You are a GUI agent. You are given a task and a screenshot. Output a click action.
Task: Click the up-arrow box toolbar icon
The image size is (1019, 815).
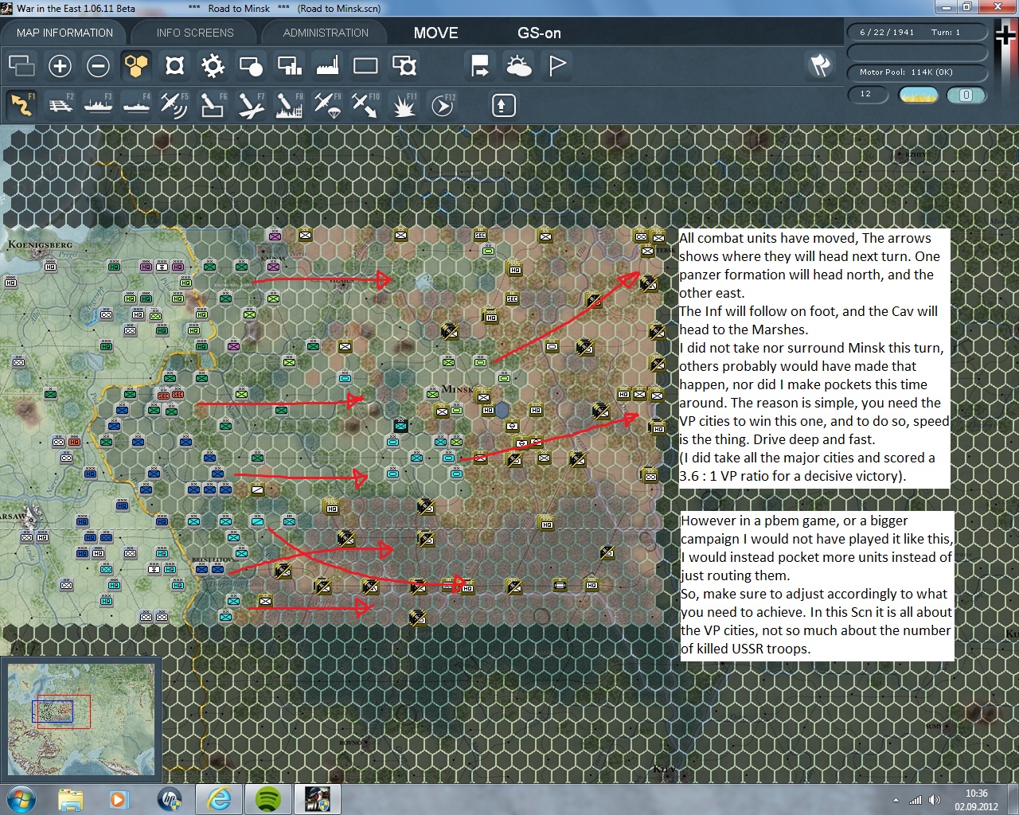(504, 105)
